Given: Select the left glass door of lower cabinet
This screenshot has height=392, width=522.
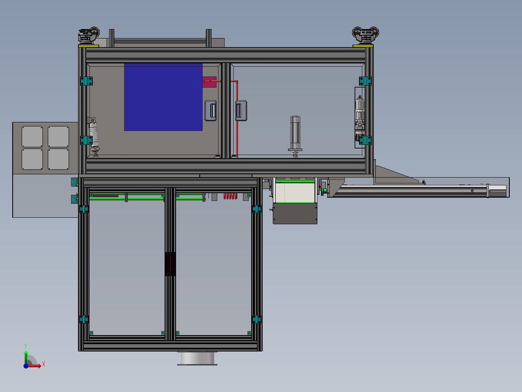Looking at the screenshot, I should click(x=127, y=265).
